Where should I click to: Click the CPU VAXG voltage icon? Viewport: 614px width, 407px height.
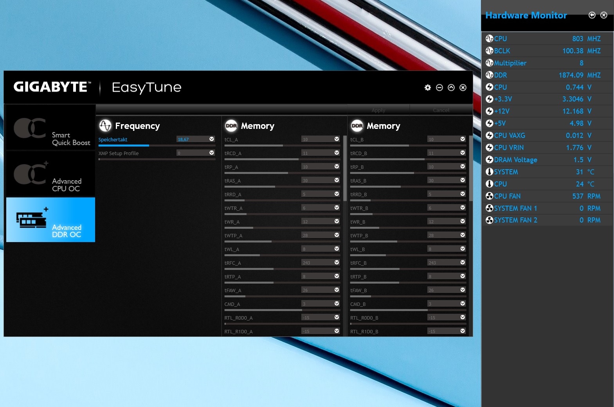489,136
